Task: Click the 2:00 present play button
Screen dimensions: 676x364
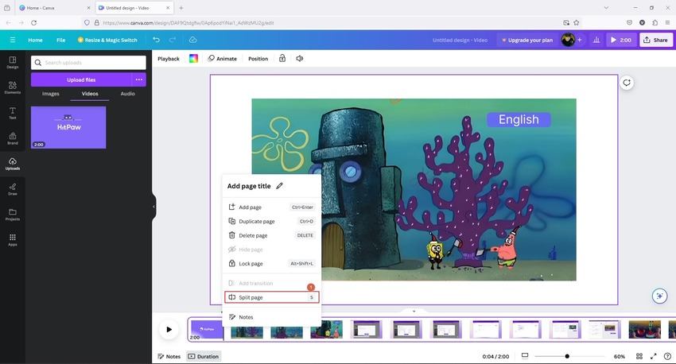Action: pos(621,40)
